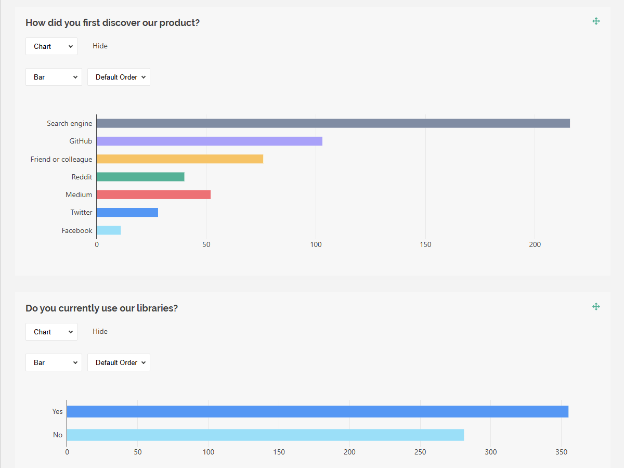Open Bar type dropdown in product discovery panel
Image resolution: width=624 pixels, height=468 pixels.
tap(54, 77)
